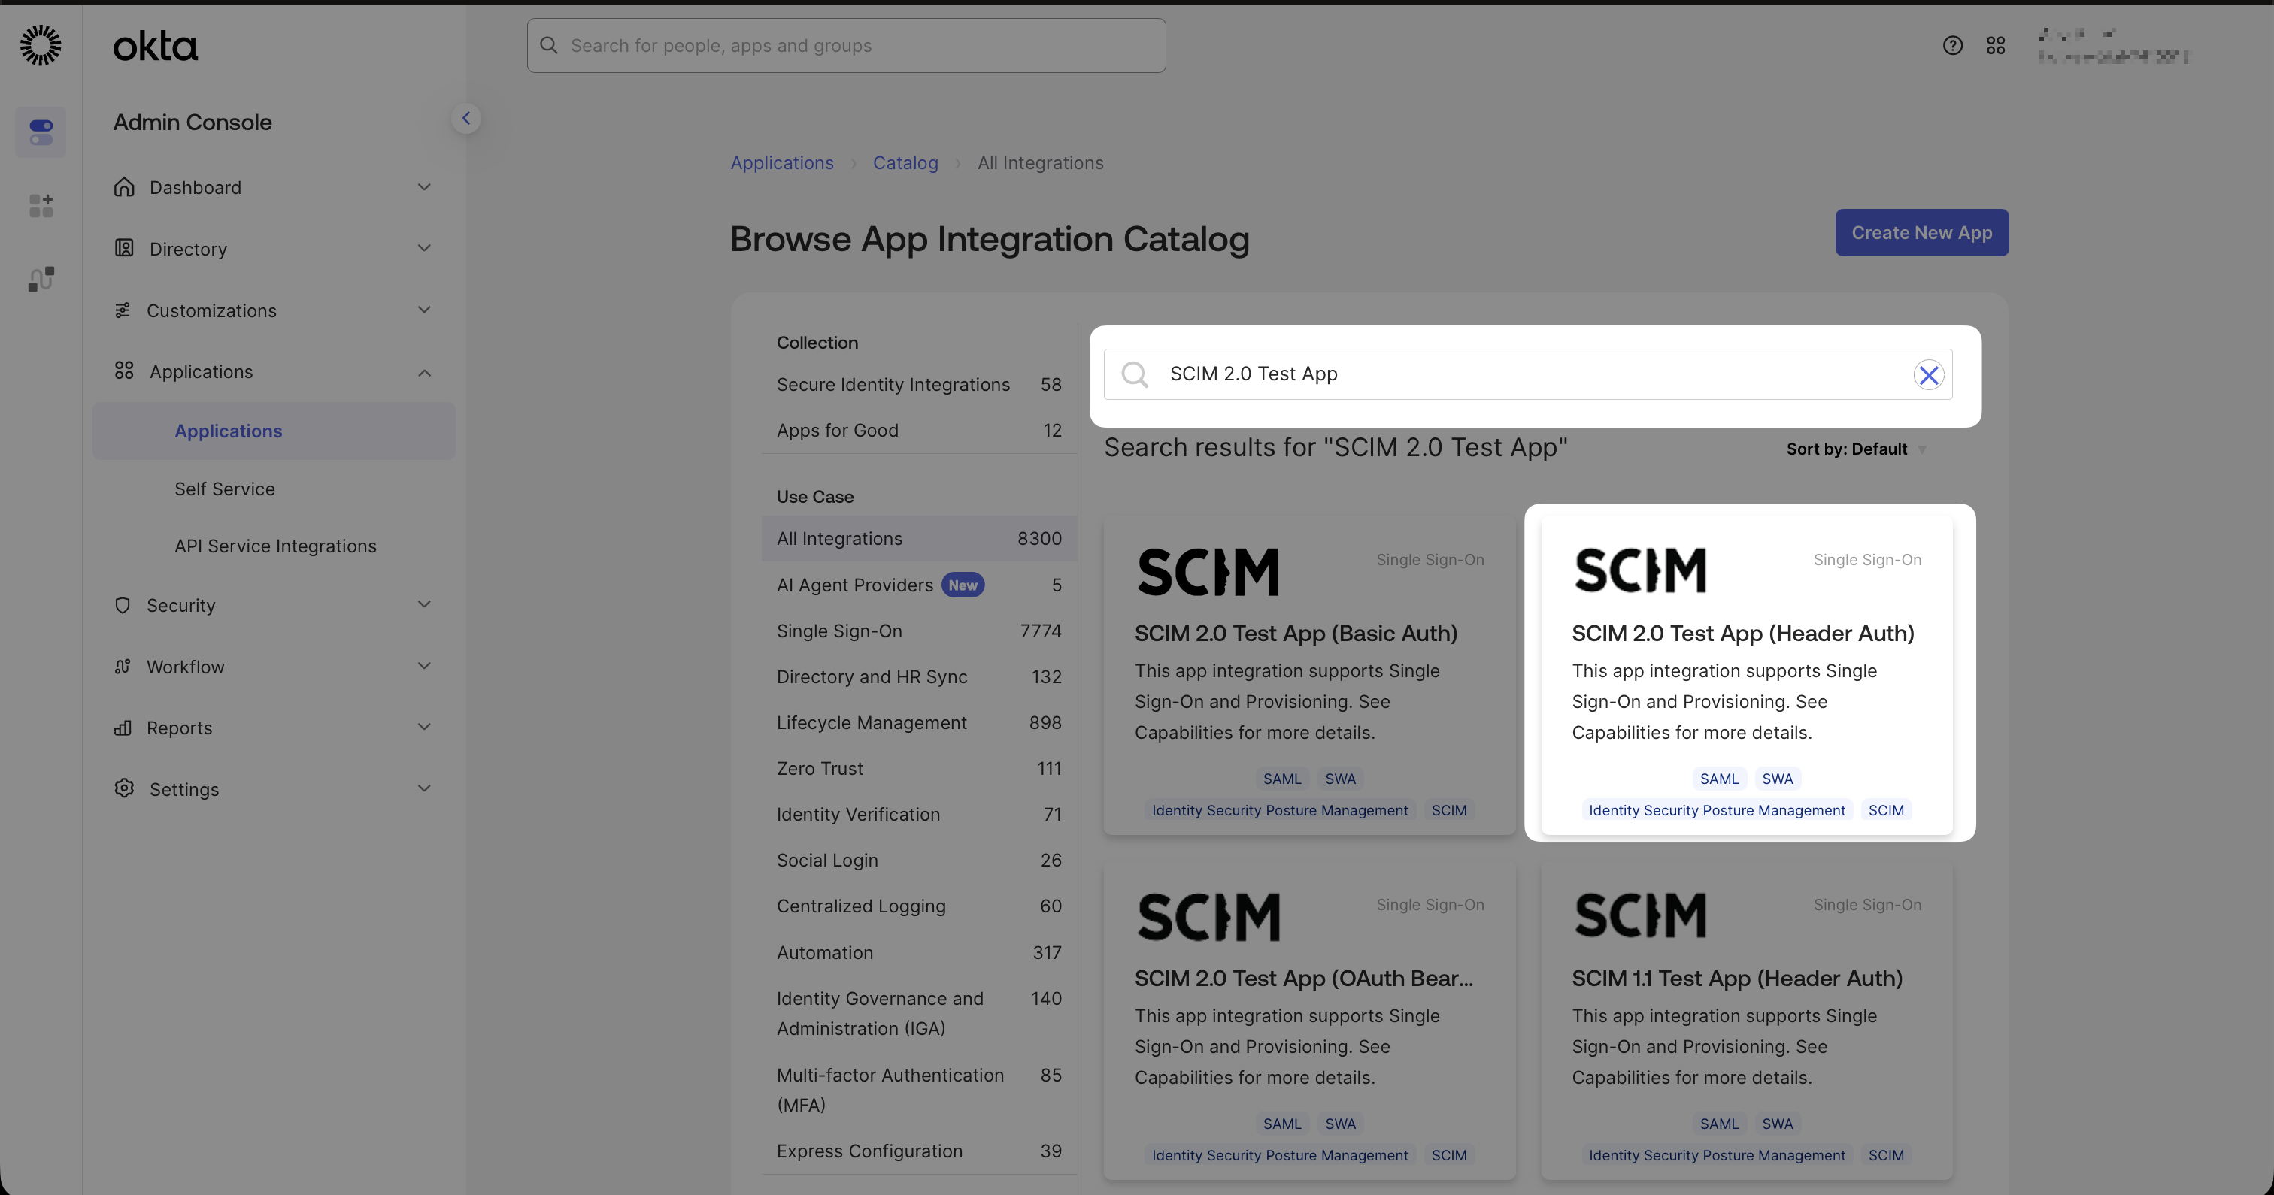Click the magnifier icon in the top search bar

point(549,45)
